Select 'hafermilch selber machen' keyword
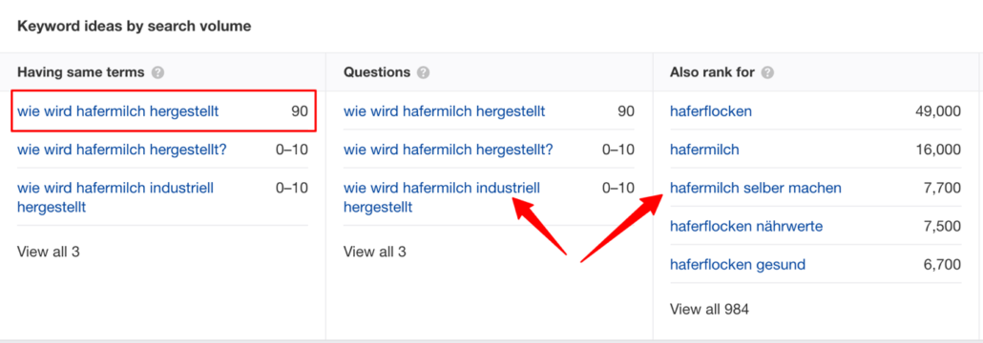 click(x=756, y=188)
